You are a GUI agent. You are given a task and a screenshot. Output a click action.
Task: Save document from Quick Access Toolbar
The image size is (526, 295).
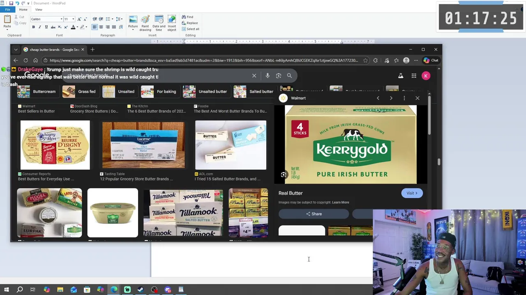pyautogui.click(x=11, y=3)
